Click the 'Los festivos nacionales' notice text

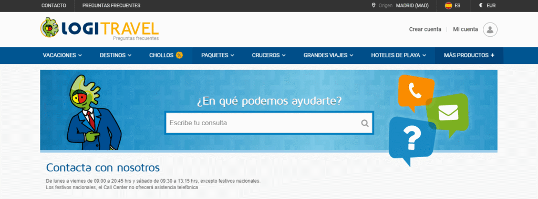122,187
